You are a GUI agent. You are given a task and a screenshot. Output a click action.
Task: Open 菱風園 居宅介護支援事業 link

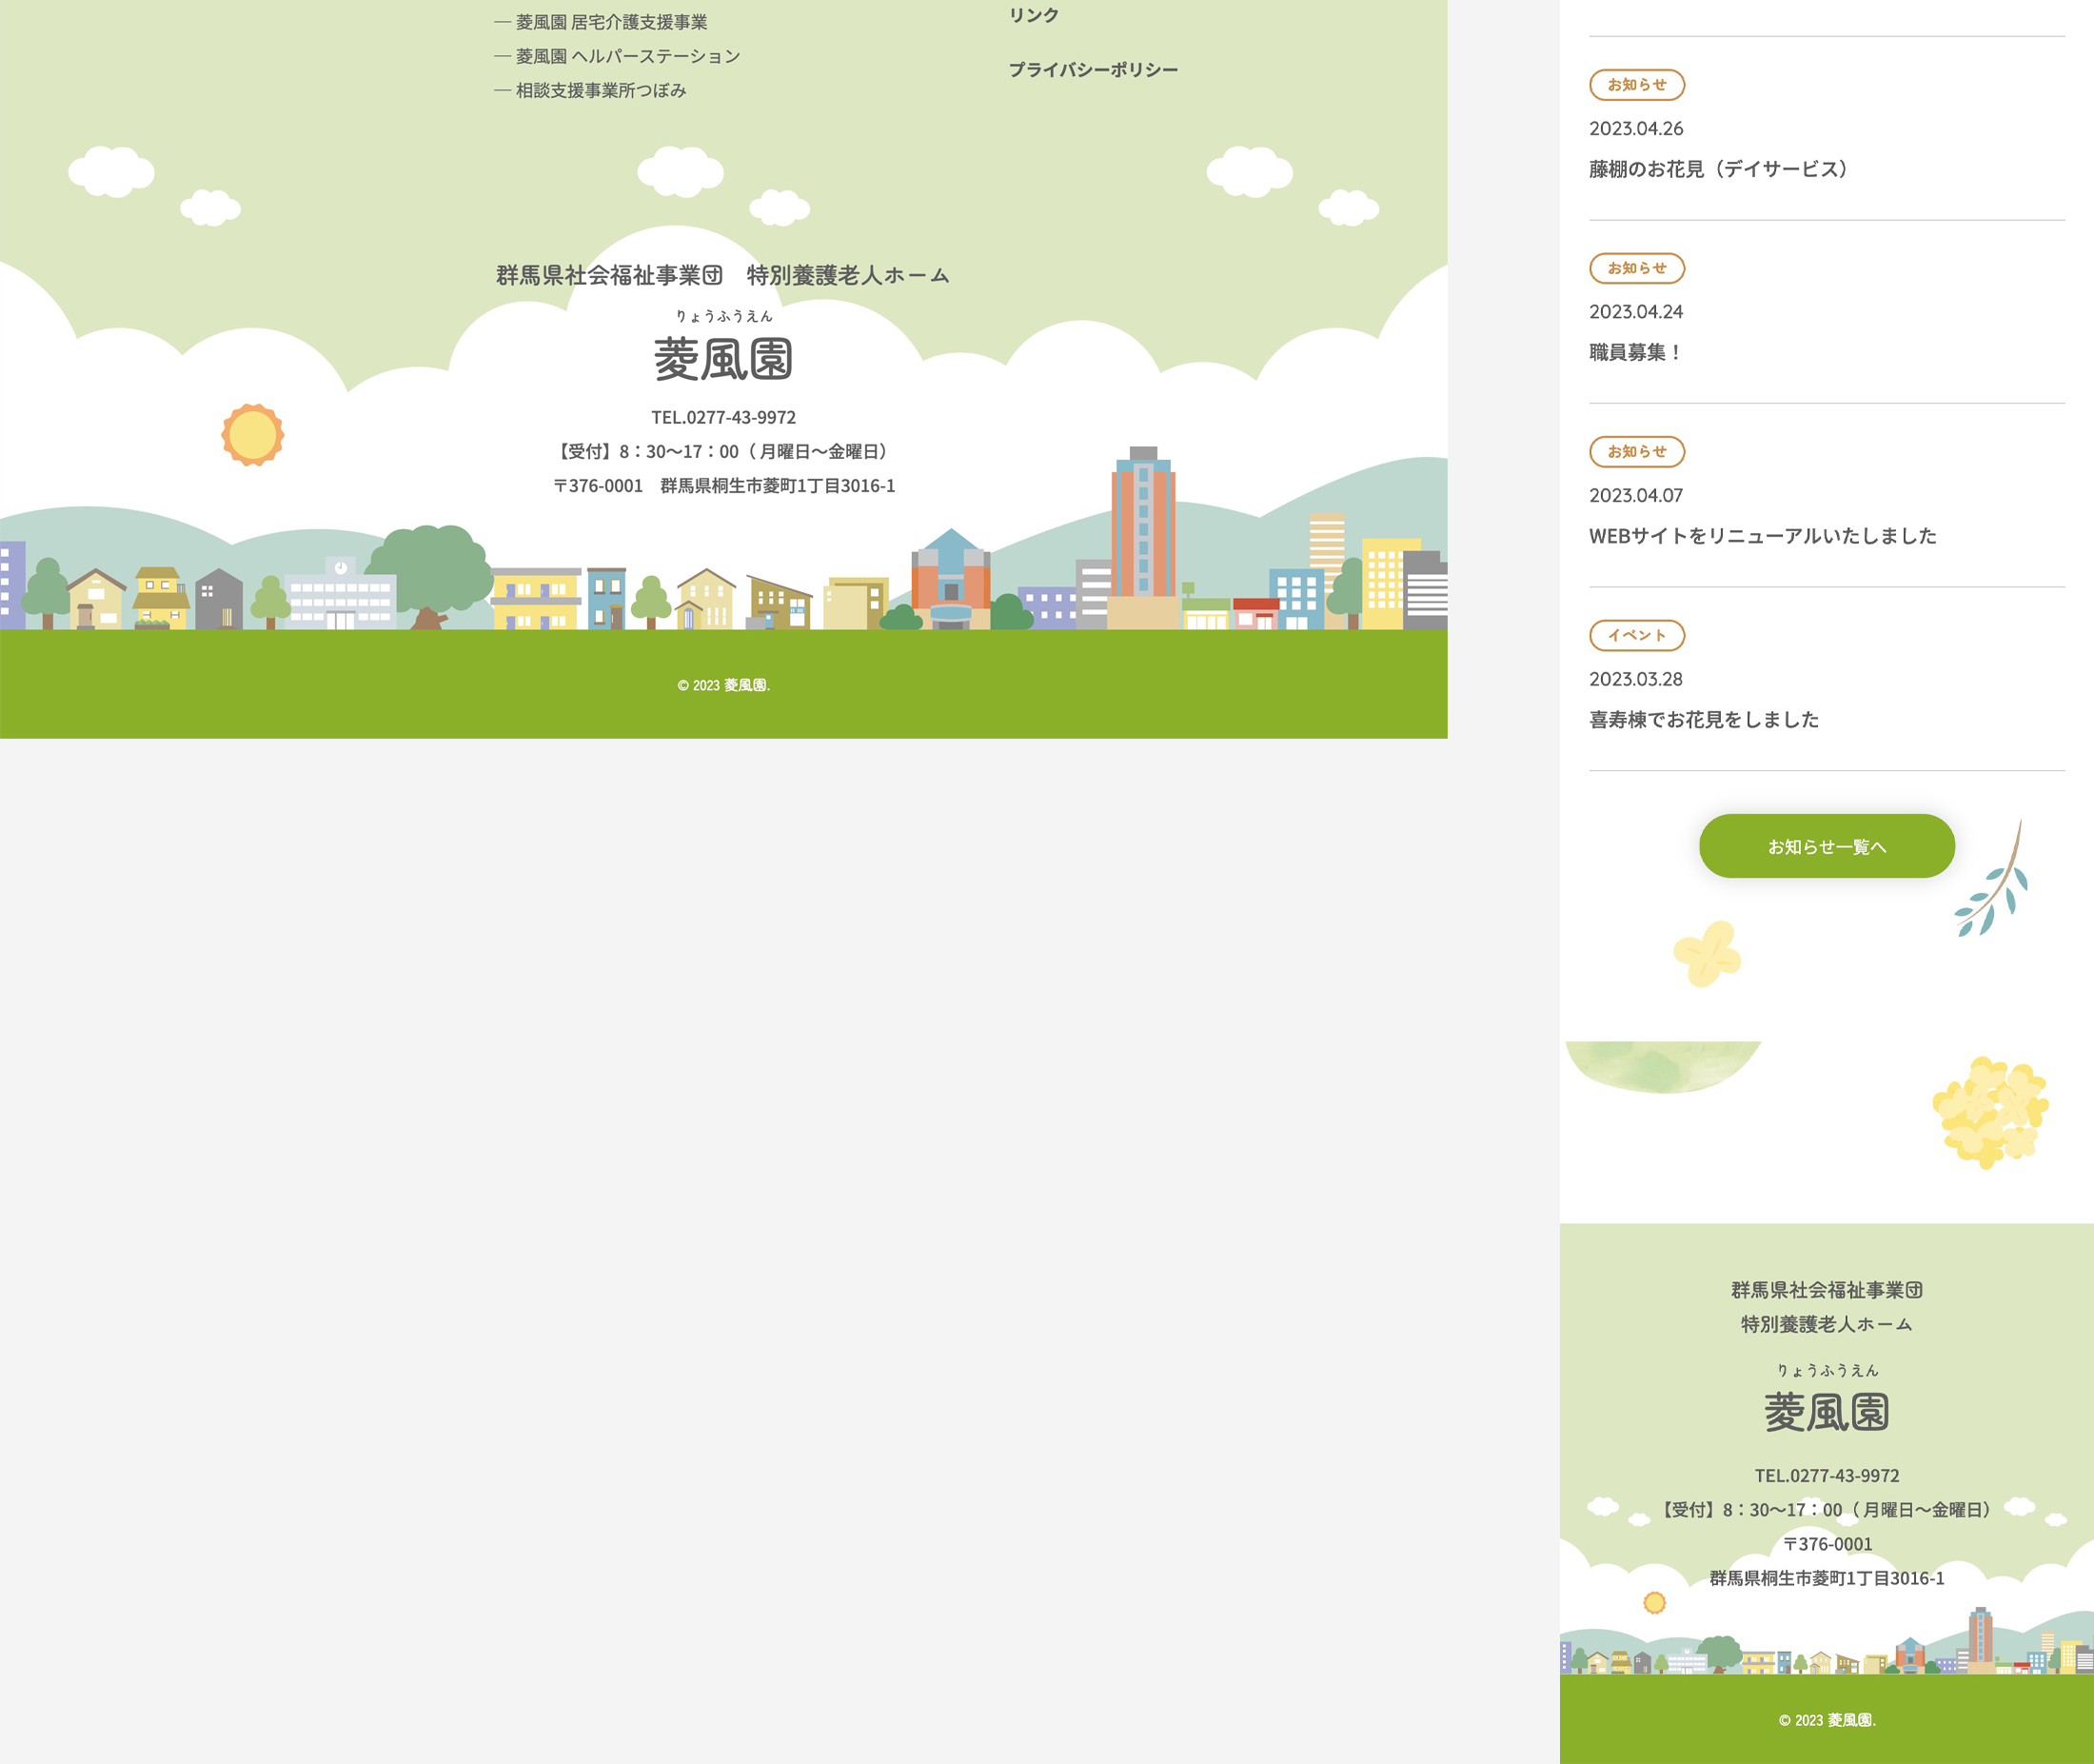[x=611, y=22]
